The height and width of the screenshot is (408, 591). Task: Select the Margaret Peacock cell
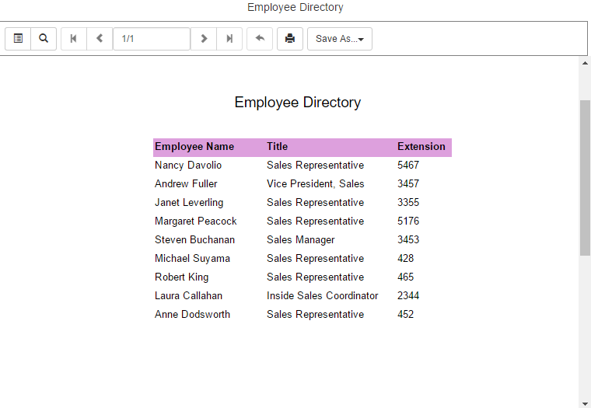click(x=196, y=221)
